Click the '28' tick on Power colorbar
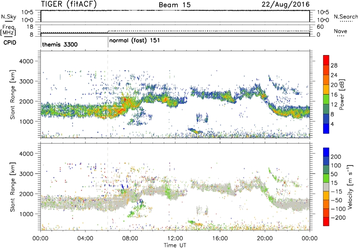The height and width of the screenshot is (248, 358). coord(334,65)
